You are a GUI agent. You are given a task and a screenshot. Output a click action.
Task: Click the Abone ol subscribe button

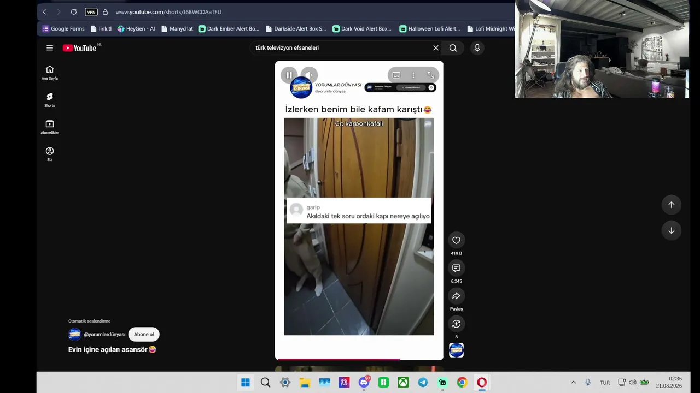144,335
